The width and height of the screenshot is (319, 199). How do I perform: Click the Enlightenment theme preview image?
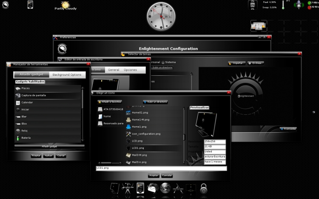[x=246, y=96]
